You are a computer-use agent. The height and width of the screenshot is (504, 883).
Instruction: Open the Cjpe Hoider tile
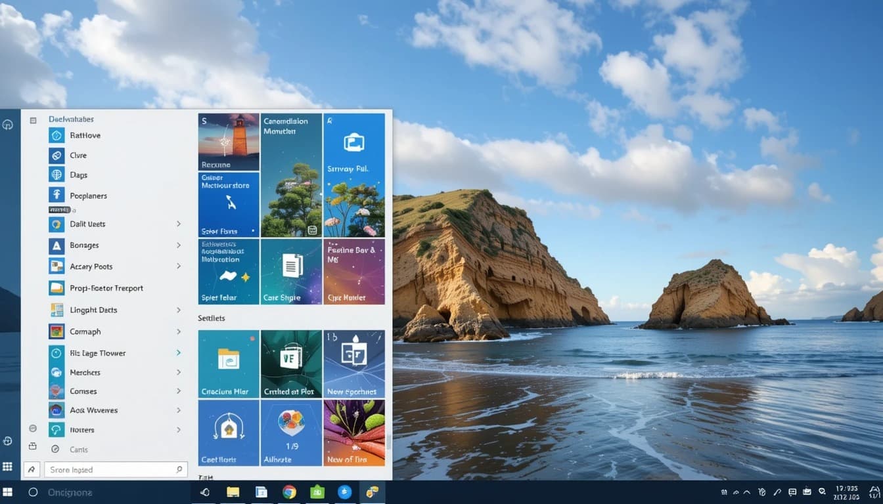(x=354, y=272)
